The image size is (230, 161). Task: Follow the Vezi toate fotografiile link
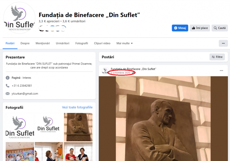coord(77,107)
